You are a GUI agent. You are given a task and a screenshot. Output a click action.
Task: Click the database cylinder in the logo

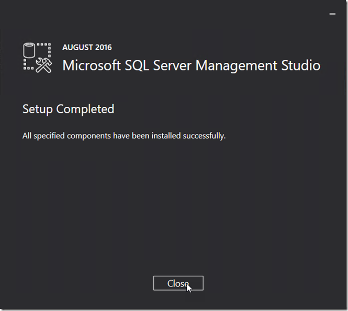point(29,50)
